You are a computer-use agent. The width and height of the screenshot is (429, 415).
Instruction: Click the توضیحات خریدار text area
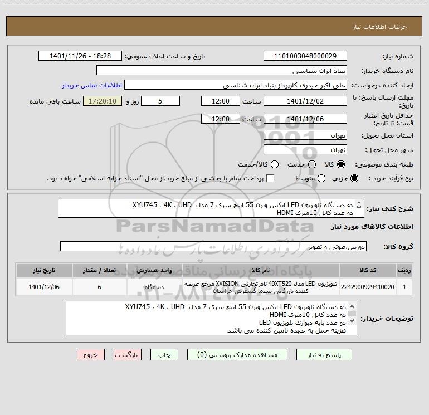click(211, 318)
